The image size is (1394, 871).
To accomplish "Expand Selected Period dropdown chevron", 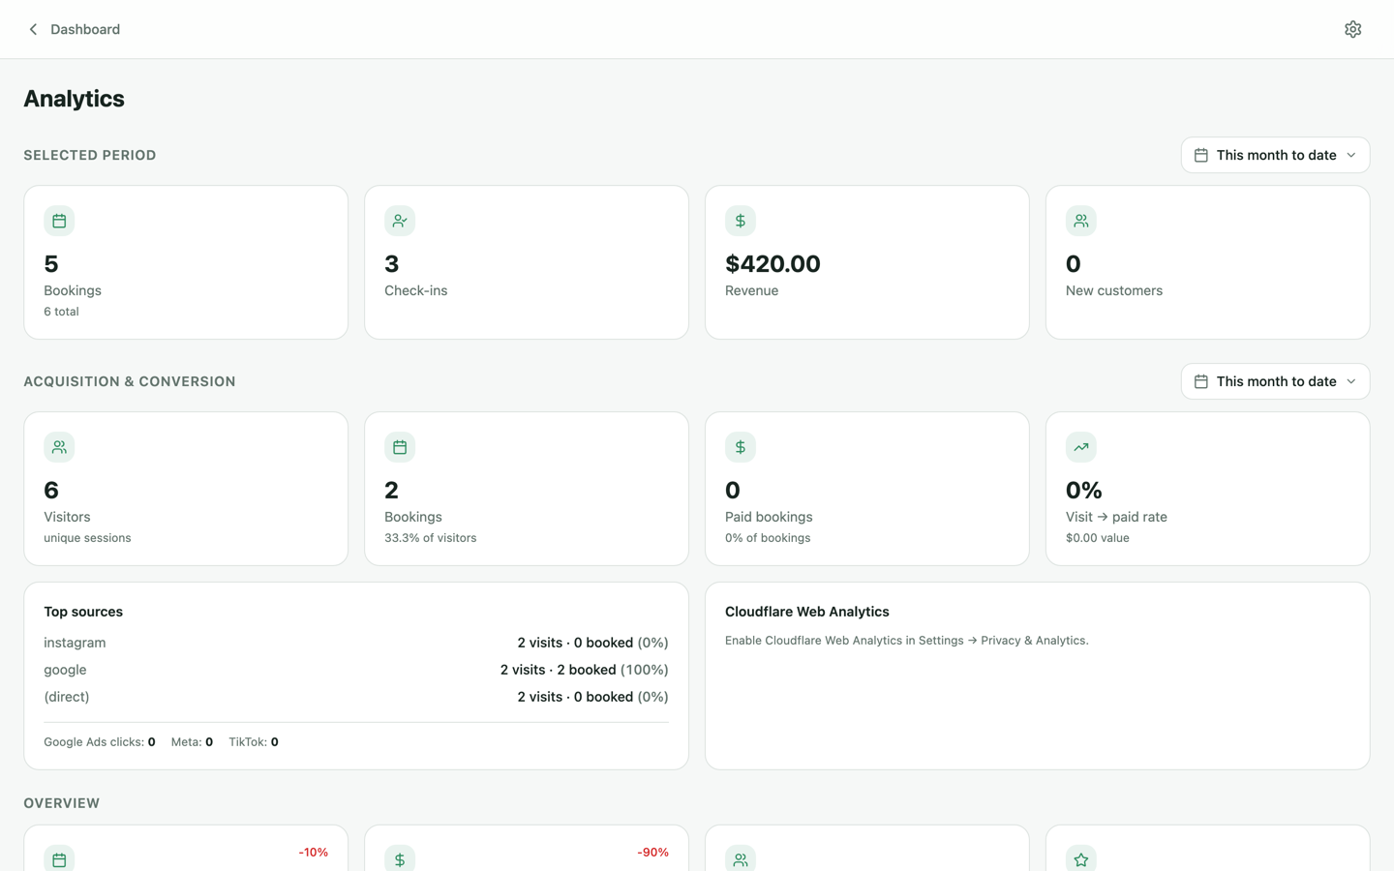I will tap(1351, 155).
